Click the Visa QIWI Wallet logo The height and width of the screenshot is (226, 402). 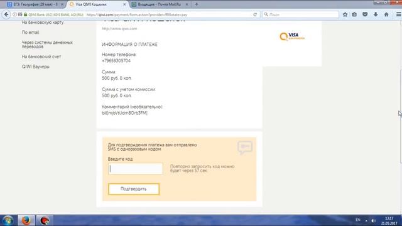click(x=292, y=36)
